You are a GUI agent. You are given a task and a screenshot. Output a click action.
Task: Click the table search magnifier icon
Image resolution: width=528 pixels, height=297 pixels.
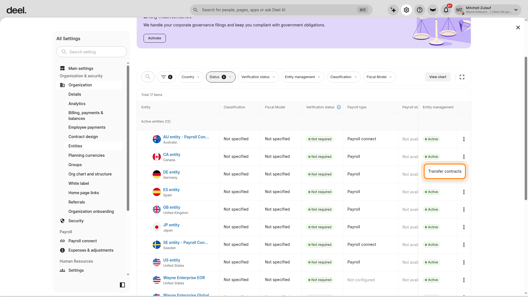pyautogui.click(x=148, y=77)
